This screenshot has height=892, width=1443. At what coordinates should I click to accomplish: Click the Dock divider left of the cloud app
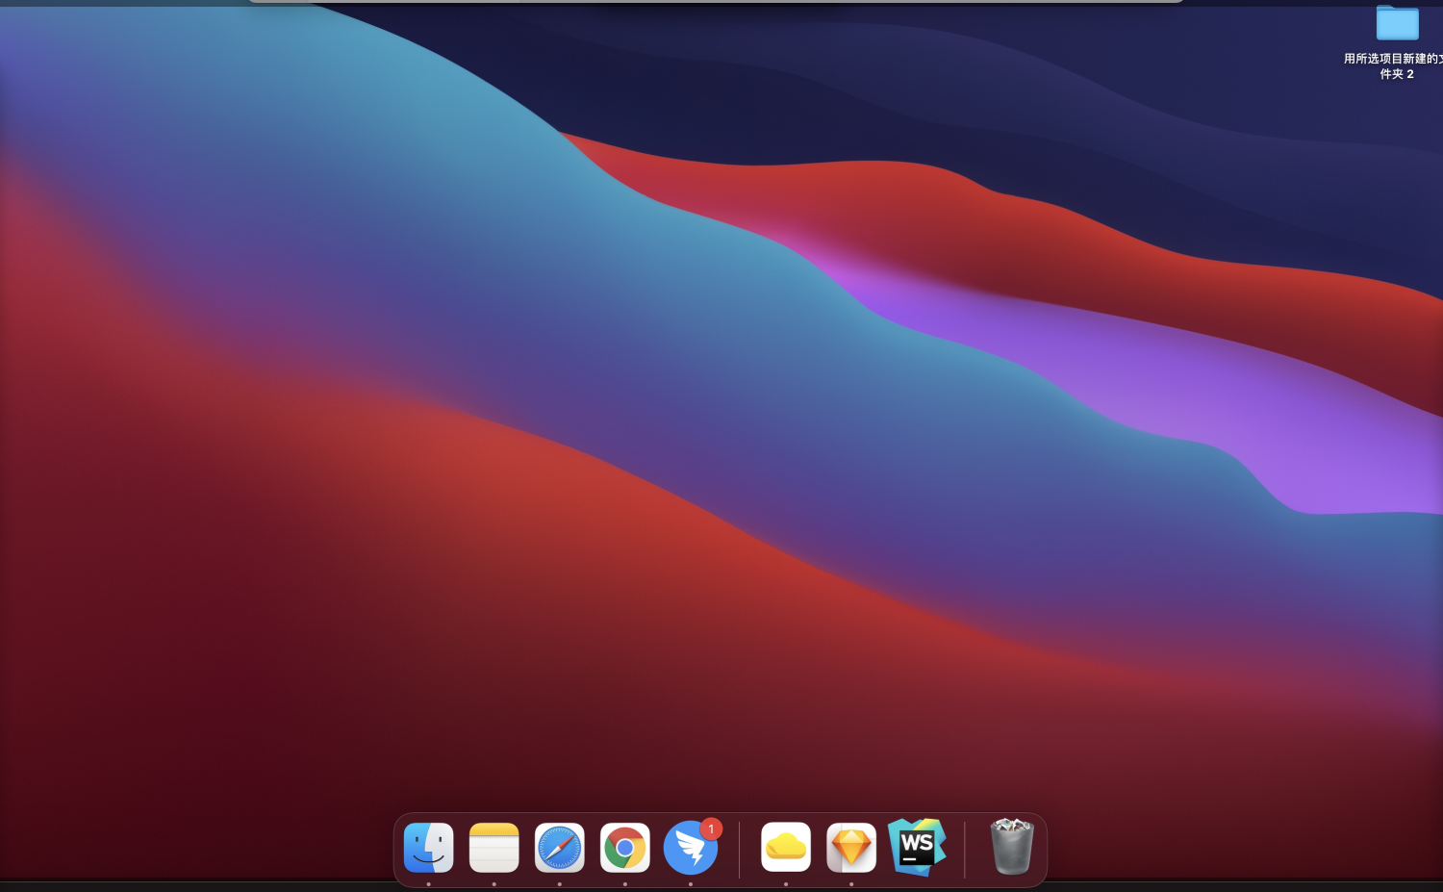tap(740, 850)
